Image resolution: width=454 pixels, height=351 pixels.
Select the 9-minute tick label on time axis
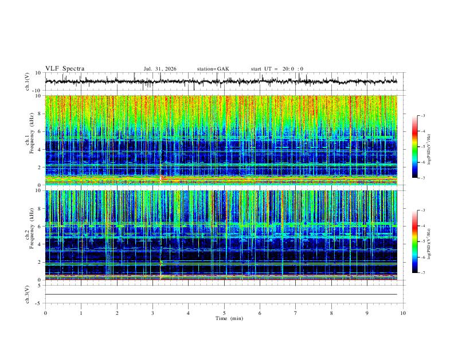pos(367,313)
